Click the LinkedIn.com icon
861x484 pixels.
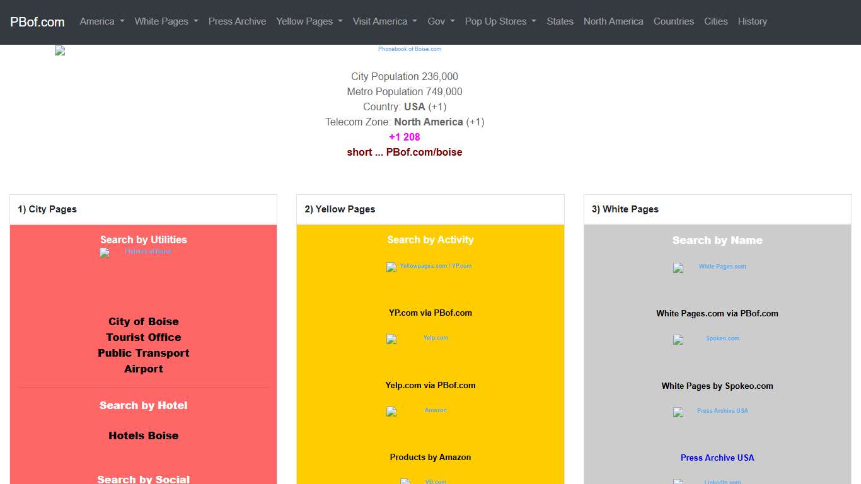(x=679, y=482)
